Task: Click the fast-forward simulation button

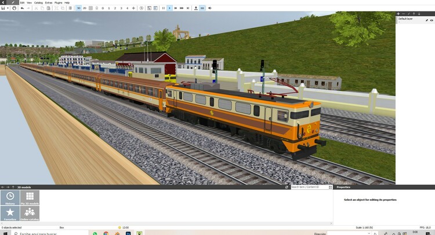Action: coord(175,8)
